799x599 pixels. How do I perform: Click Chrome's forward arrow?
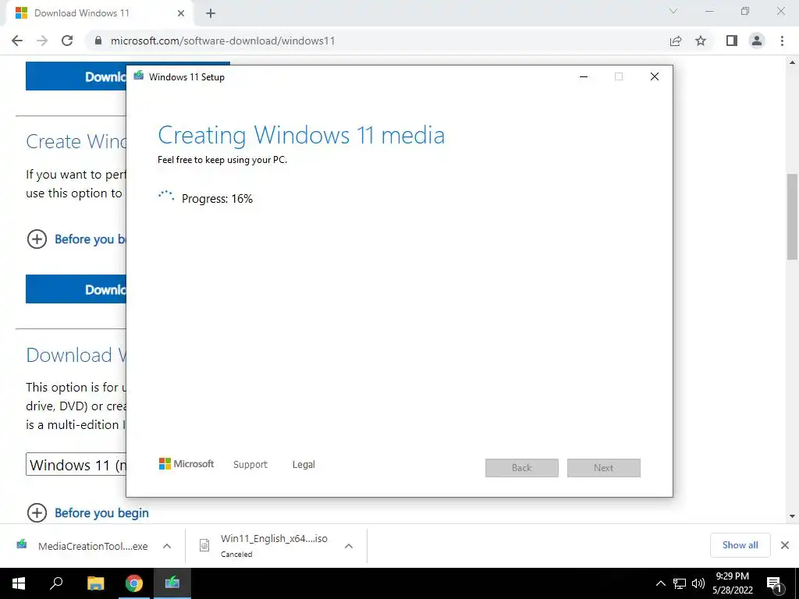(42, 41)
